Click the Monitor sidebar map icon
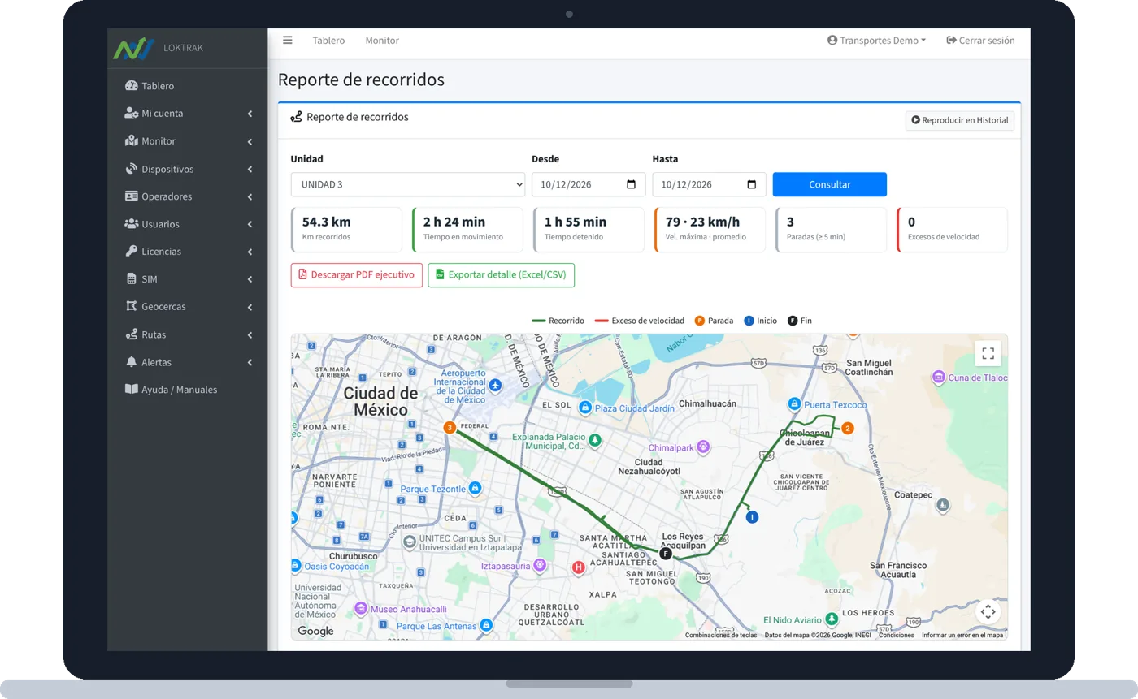This screenshot has height=699, width=1138. tap(132, 141)
